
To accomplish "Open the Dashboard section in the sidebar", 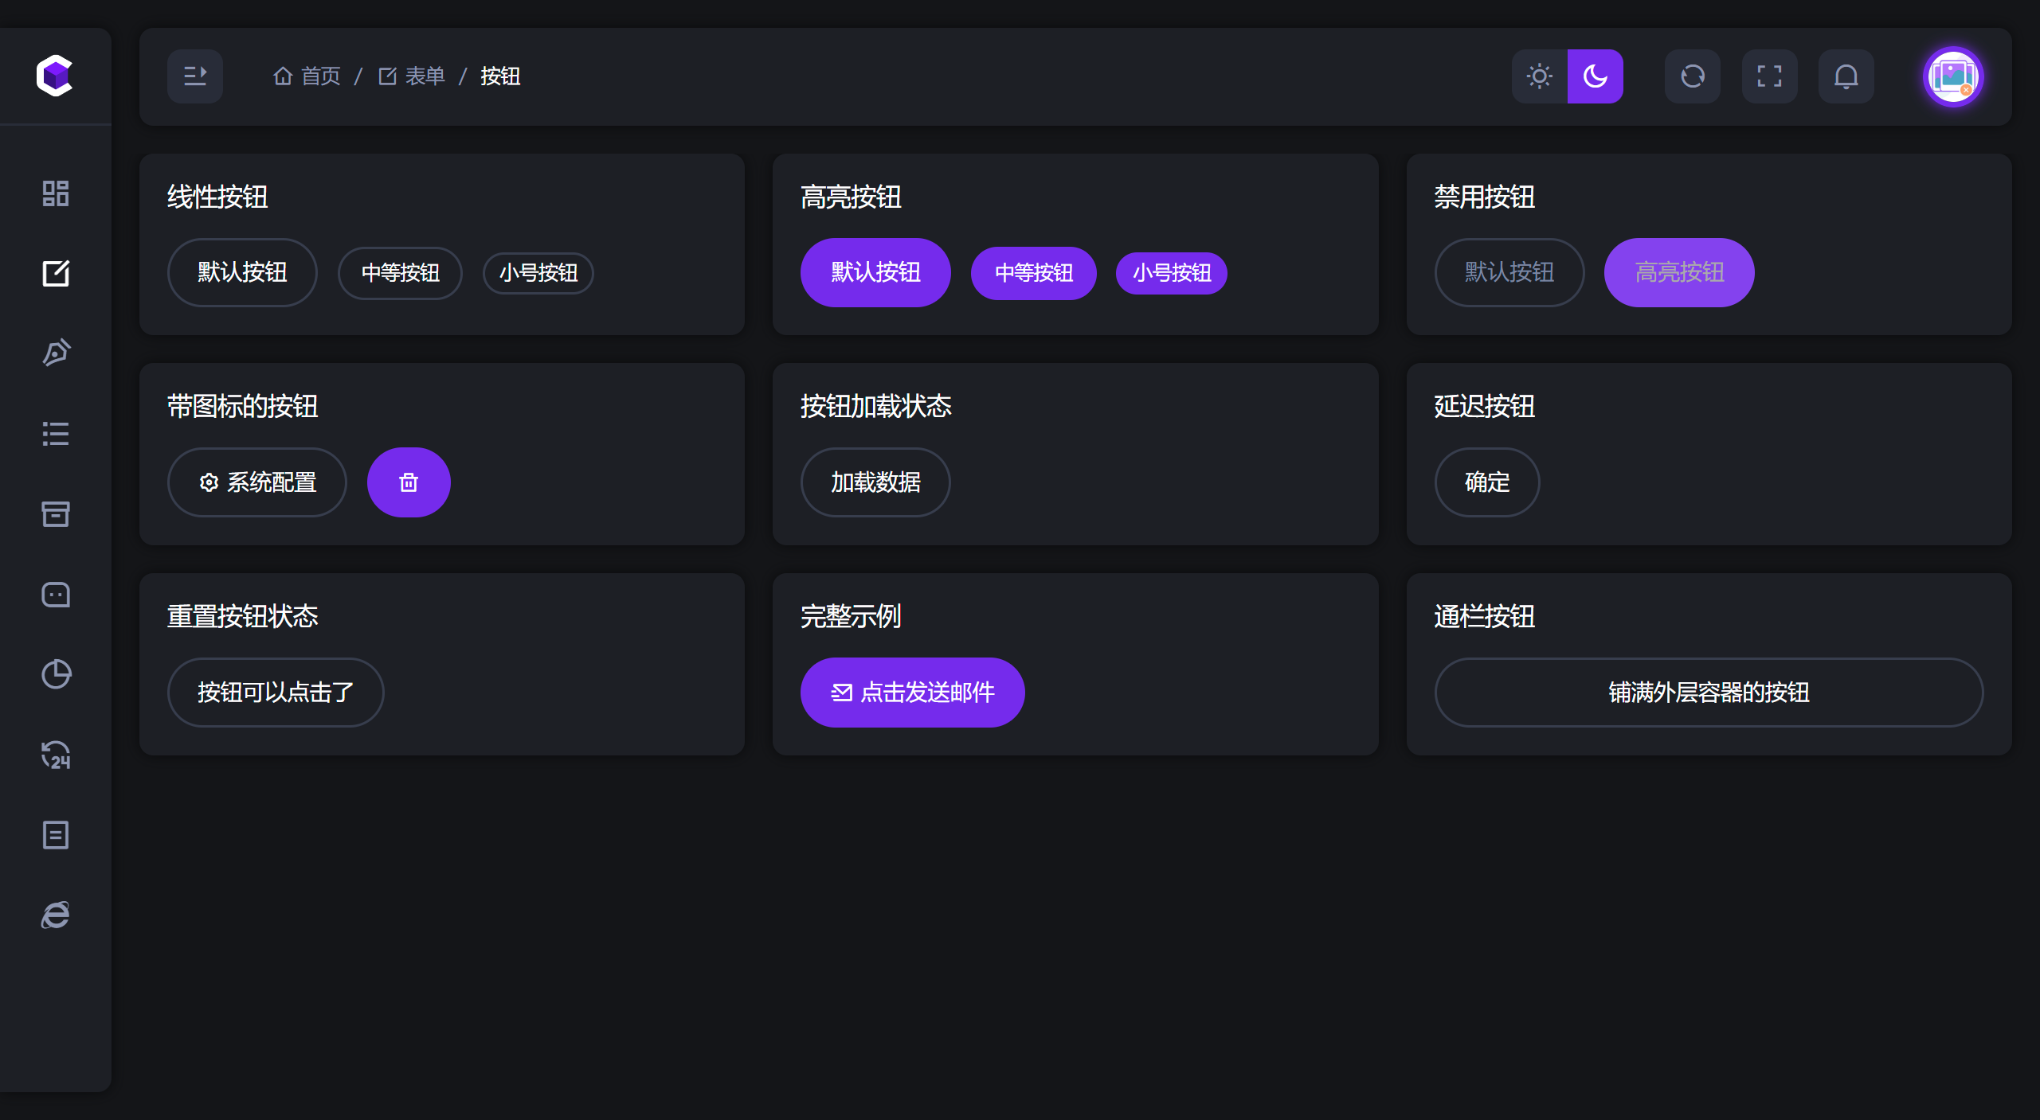I will 55,193.
